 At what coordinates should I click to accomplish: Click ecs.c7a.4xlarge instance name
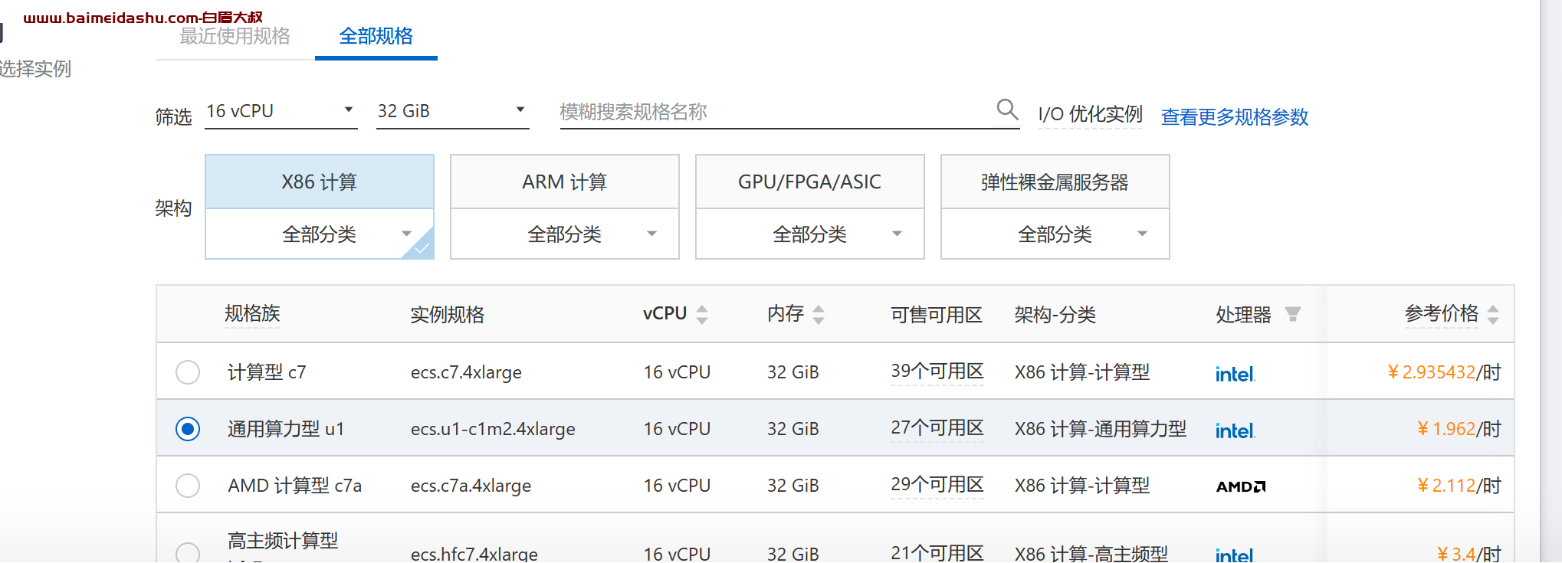point(471,486)
